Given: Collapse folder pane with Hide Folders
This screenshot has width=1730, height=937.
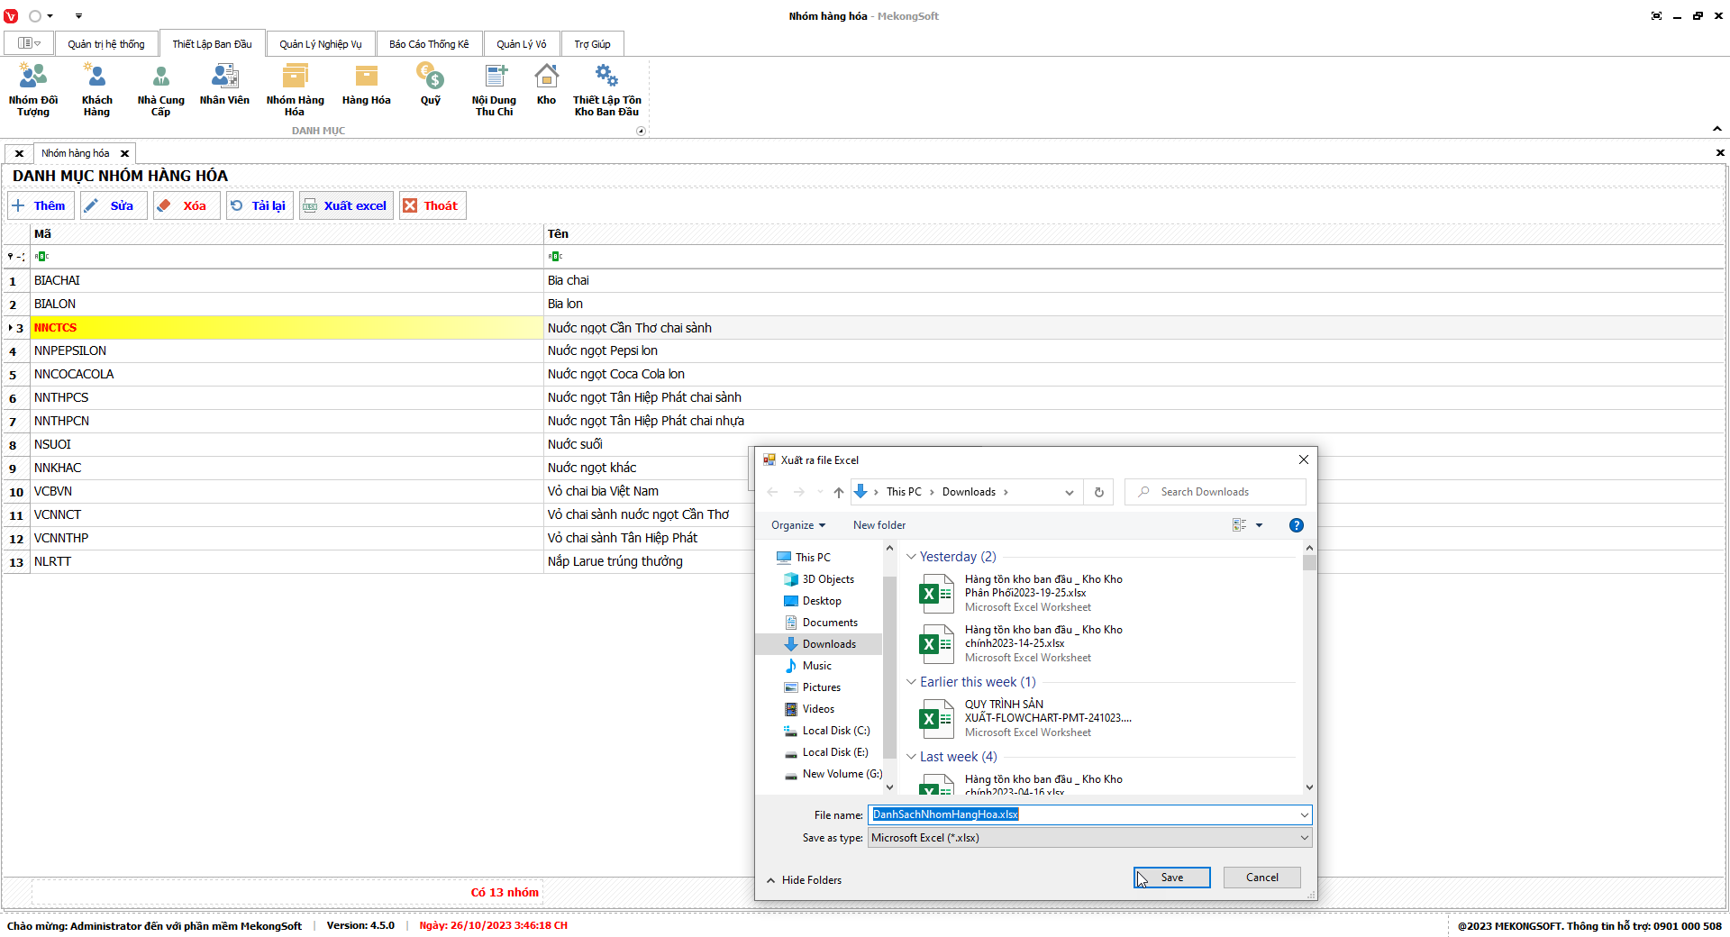Looking at the screenshot, I should click(x=804, y=880).
